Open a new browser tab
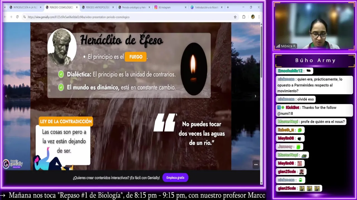Image resolution: width=357 pixels, height=200 pixels. click(x=228, y=7)
